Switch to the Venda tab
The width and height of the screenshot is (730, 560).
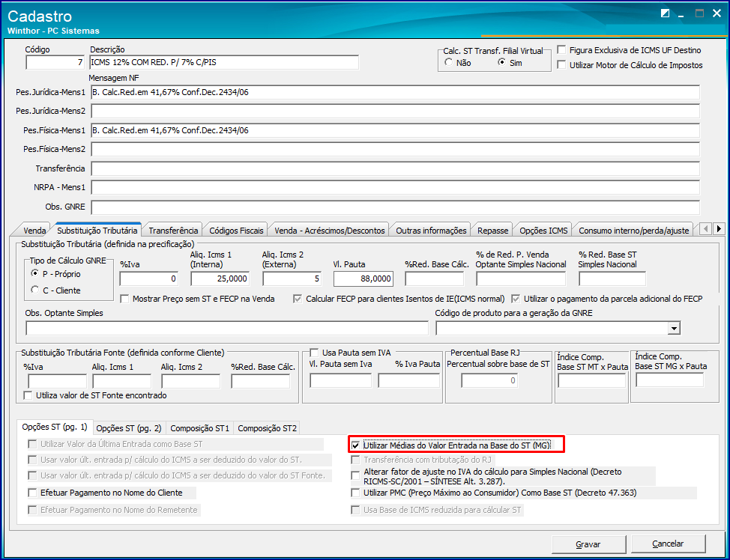34,231
